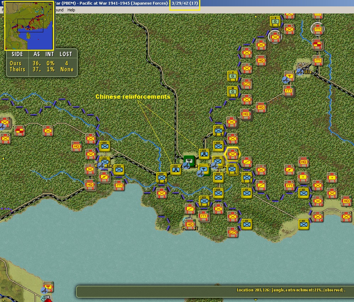Select the 3-5 infantry regiment with F marker

(x=261, y=45)
